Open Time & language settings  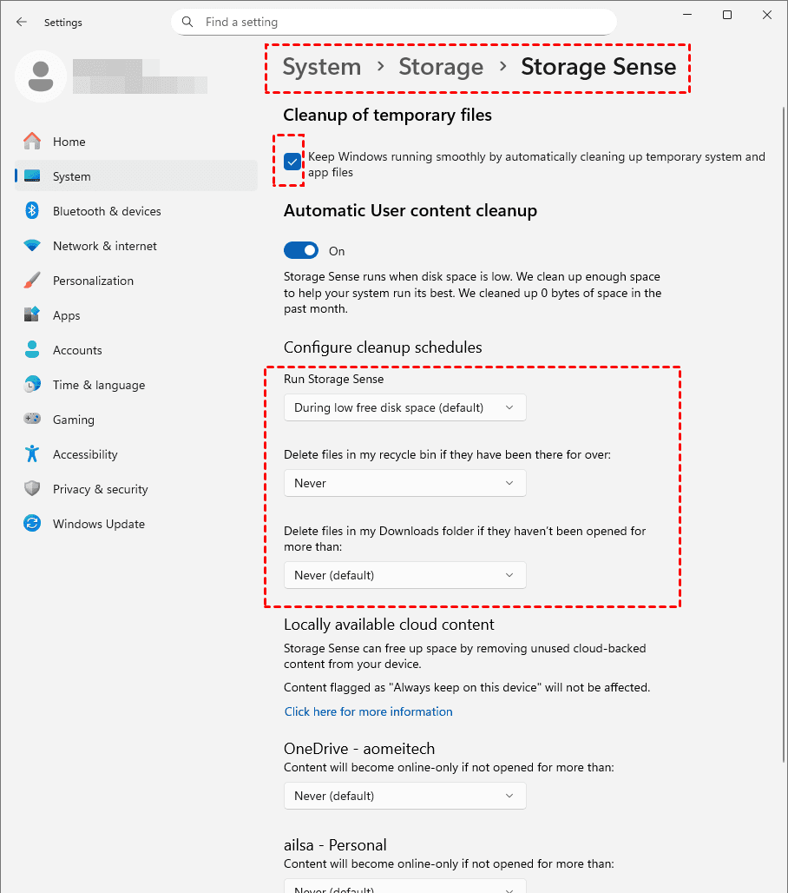click(x=98, y=385)
